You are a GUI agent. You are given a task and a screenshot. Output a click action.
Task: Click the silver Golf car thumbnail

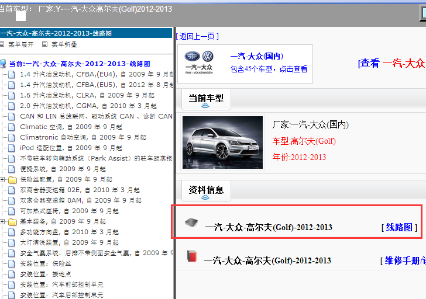222,142
